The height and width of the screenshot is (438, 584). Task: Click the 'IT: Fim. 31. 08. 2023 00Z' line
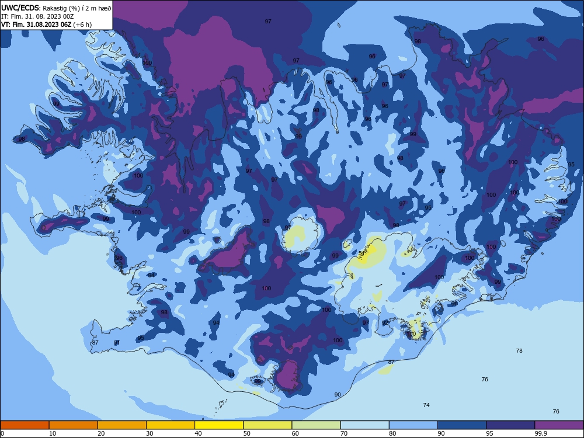click(37, 16)
